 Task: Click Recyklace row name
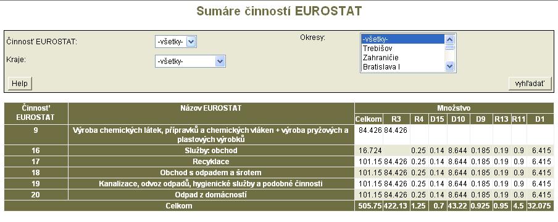pos(211,161)
